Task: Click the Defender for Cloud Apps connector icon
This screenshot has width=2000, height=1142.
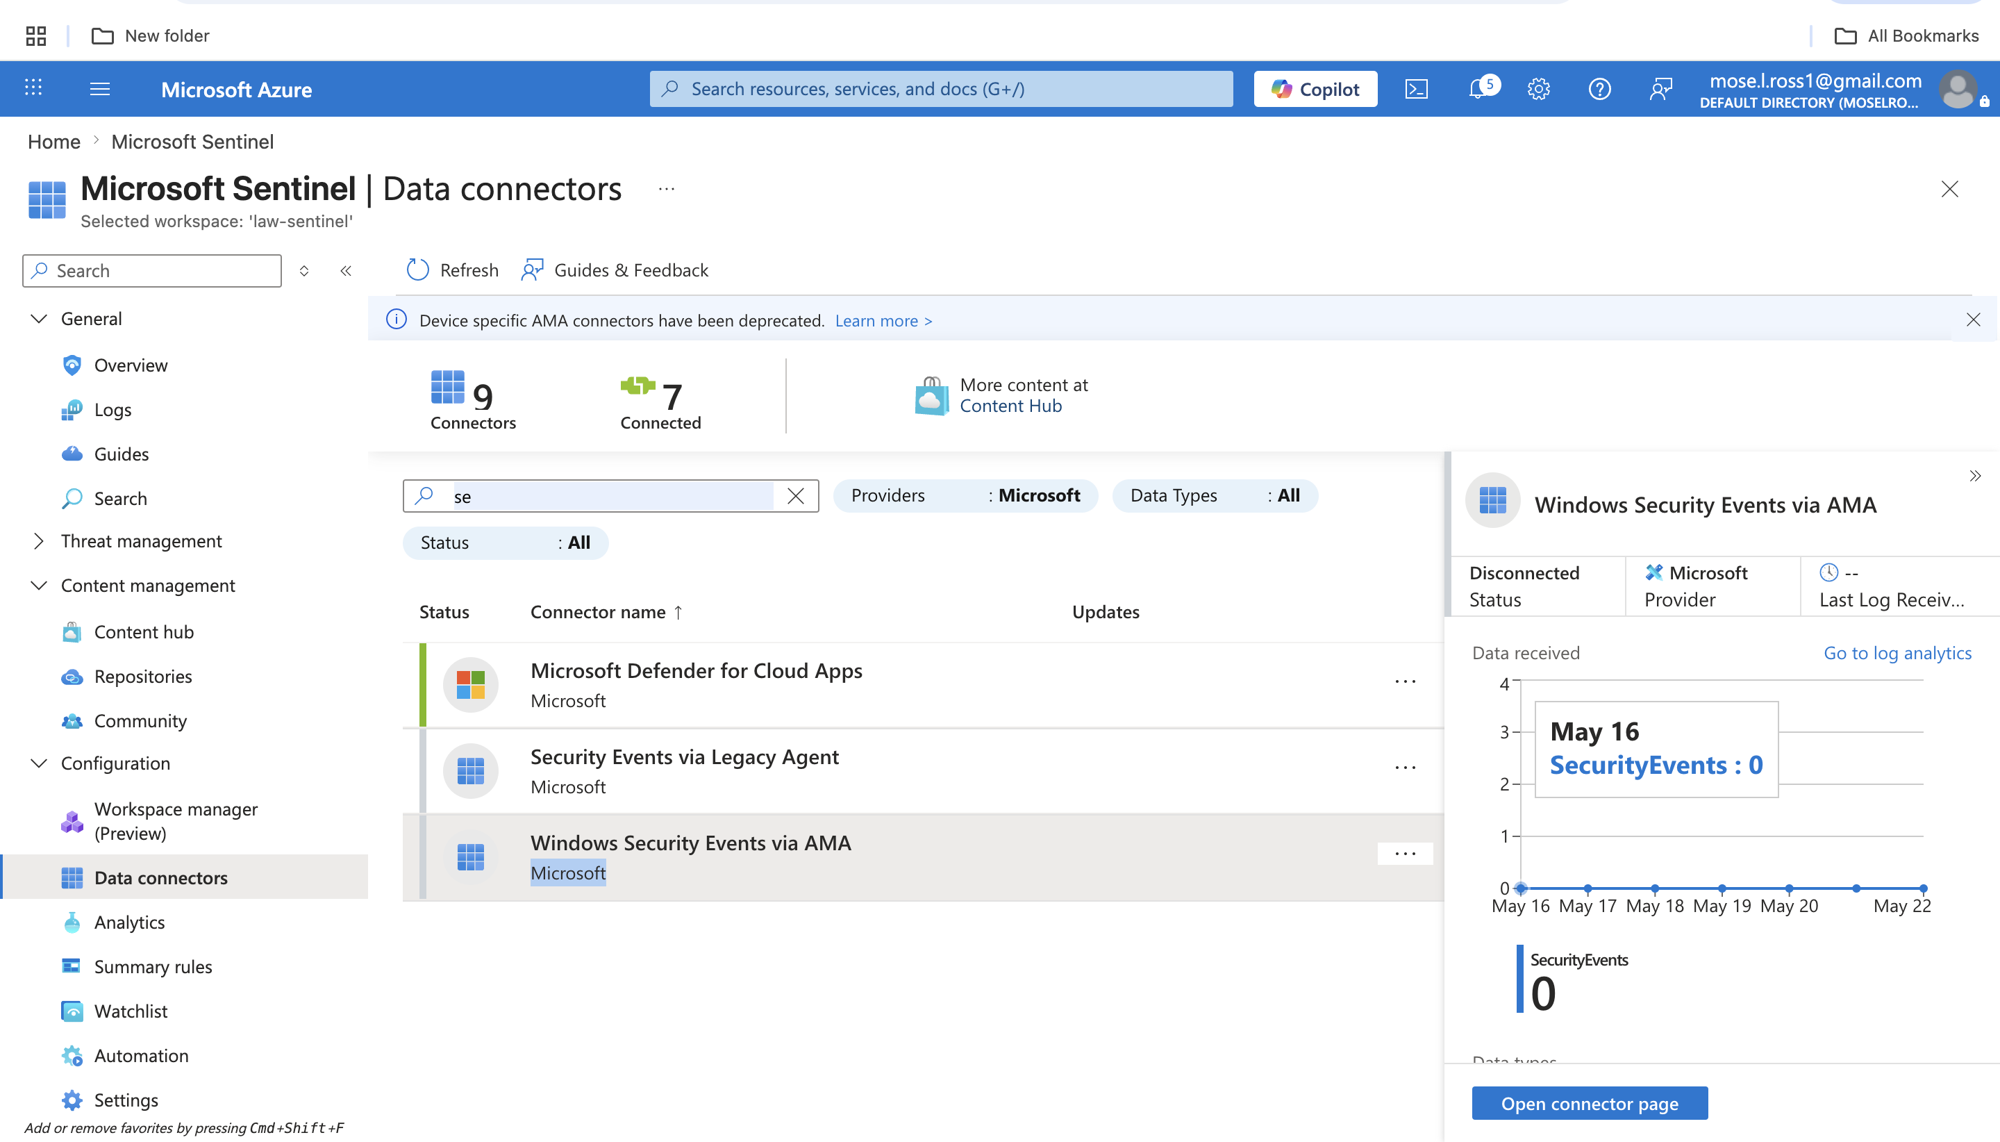Action: pyautogui.click(x=470, y=685)
